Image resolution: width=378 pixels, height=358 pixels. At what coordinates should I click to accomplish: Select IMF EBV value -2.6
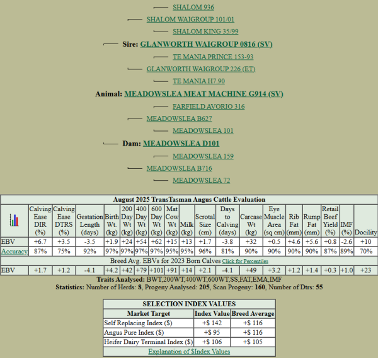[x=346, y=242]
